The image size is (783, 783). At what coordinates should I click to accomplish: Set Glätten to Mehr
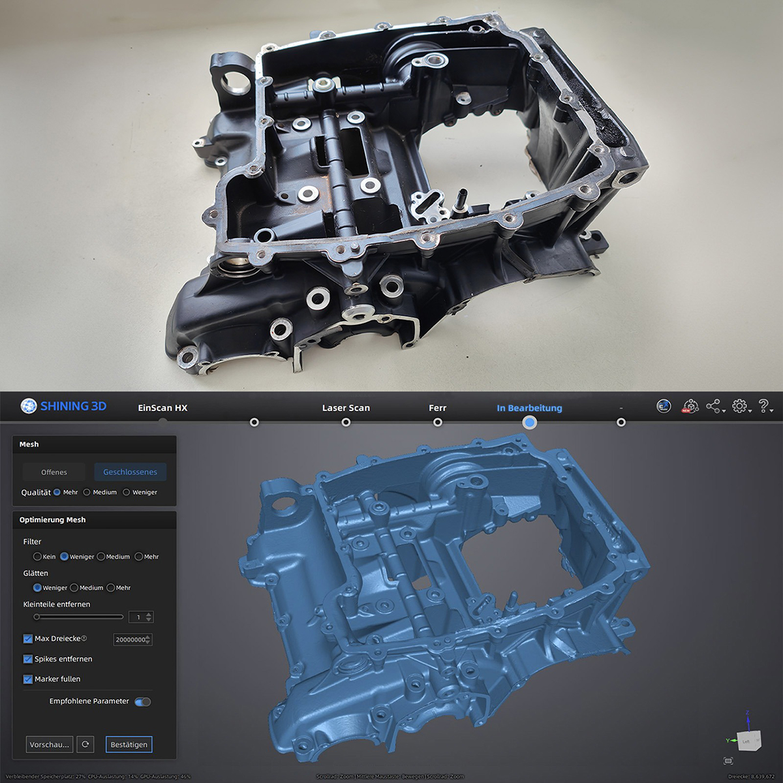(110, 588)
